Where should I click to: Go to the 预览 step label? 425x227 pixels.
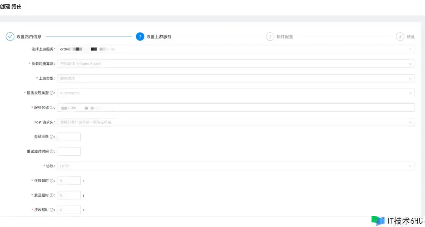tap(411, 37)
